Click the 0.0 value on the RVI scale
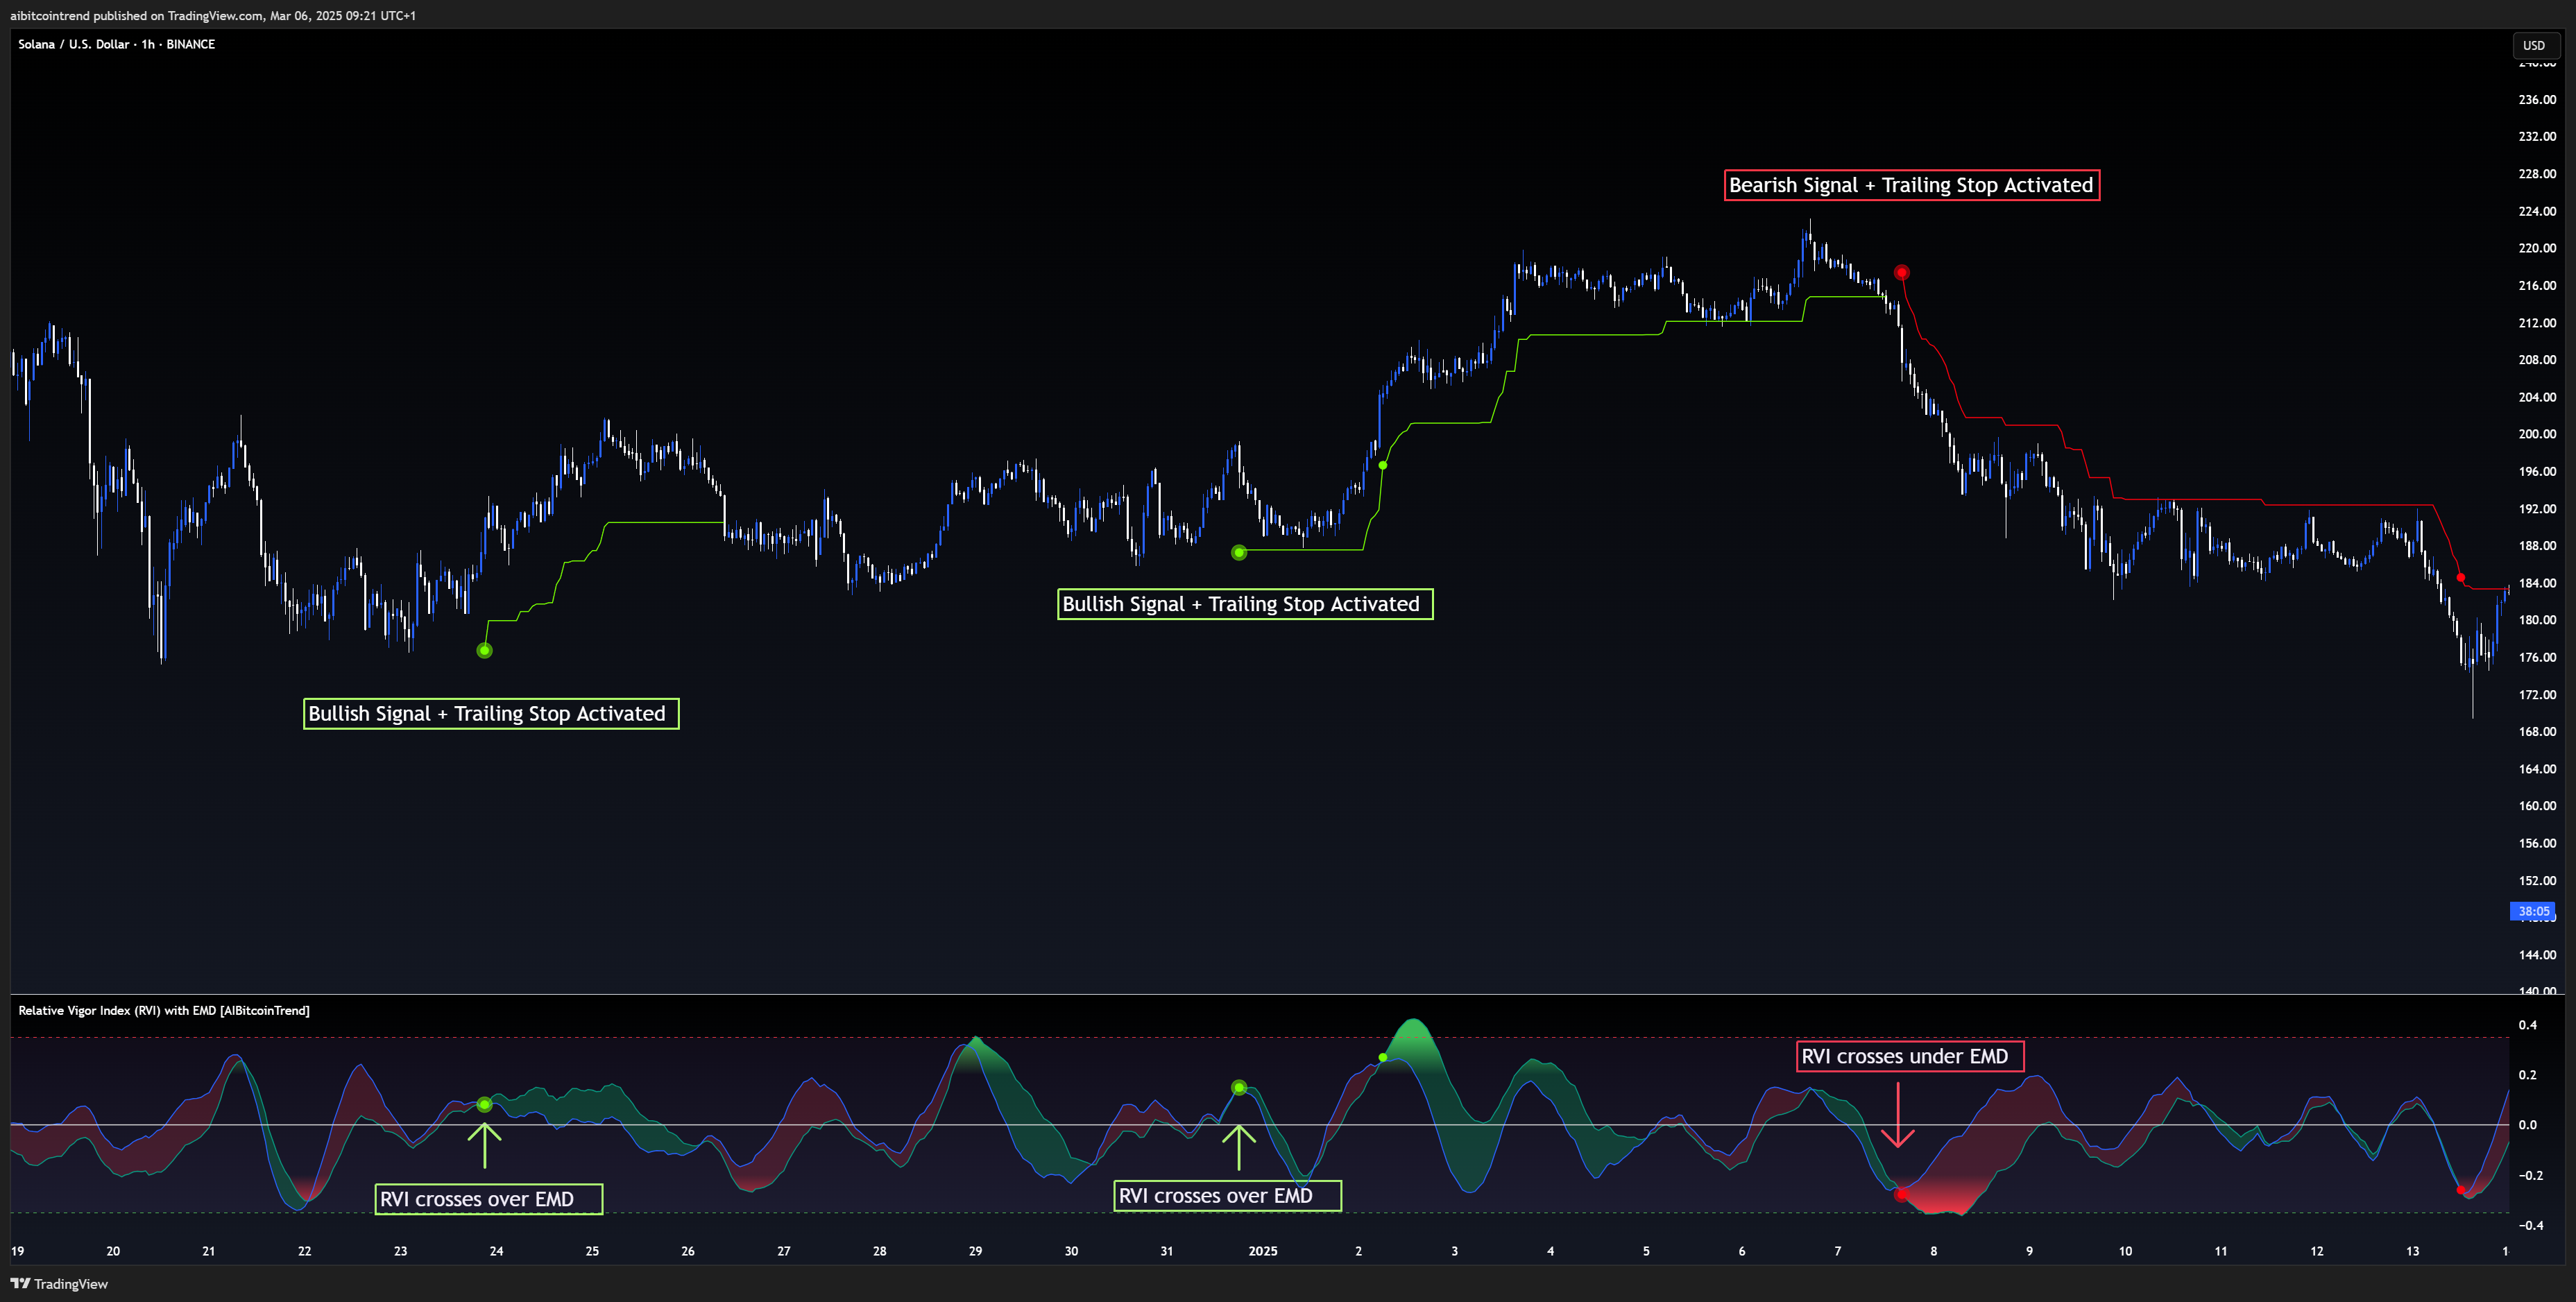This screenshot has height=1302, width=2576. click(2527, 1125)
